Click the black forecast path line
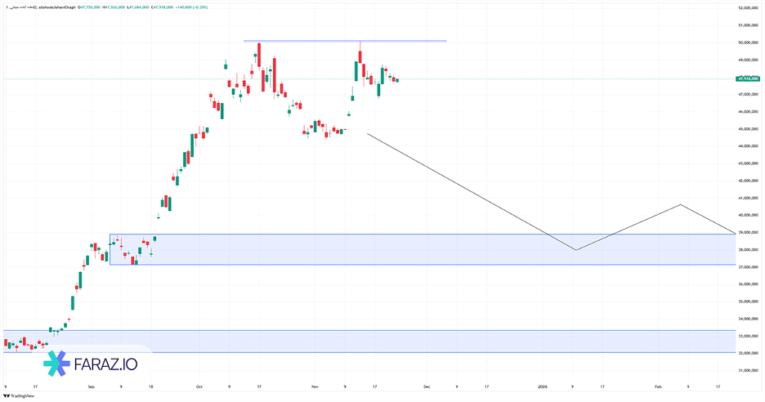 (x=474, y=194)
